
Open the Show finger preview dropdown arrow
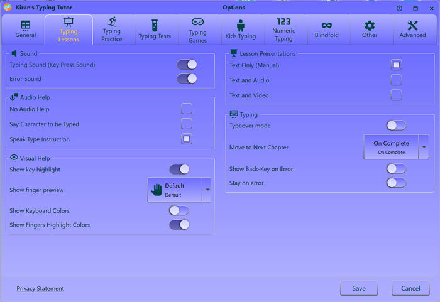click(x=207, y=190)
